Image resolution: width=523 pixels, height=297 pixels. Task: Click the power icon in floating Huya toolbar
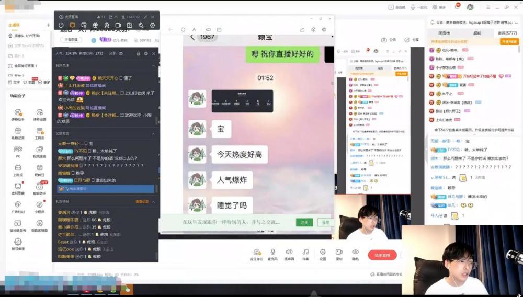(61, 25)
